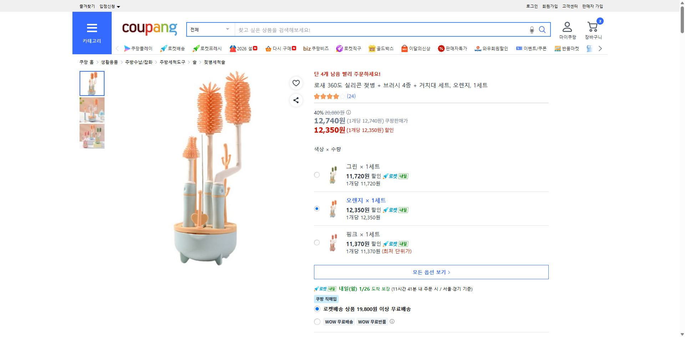Activate voice search microphone icon
The width and height of the screenshot is (685, 337).
click(531, 30)
